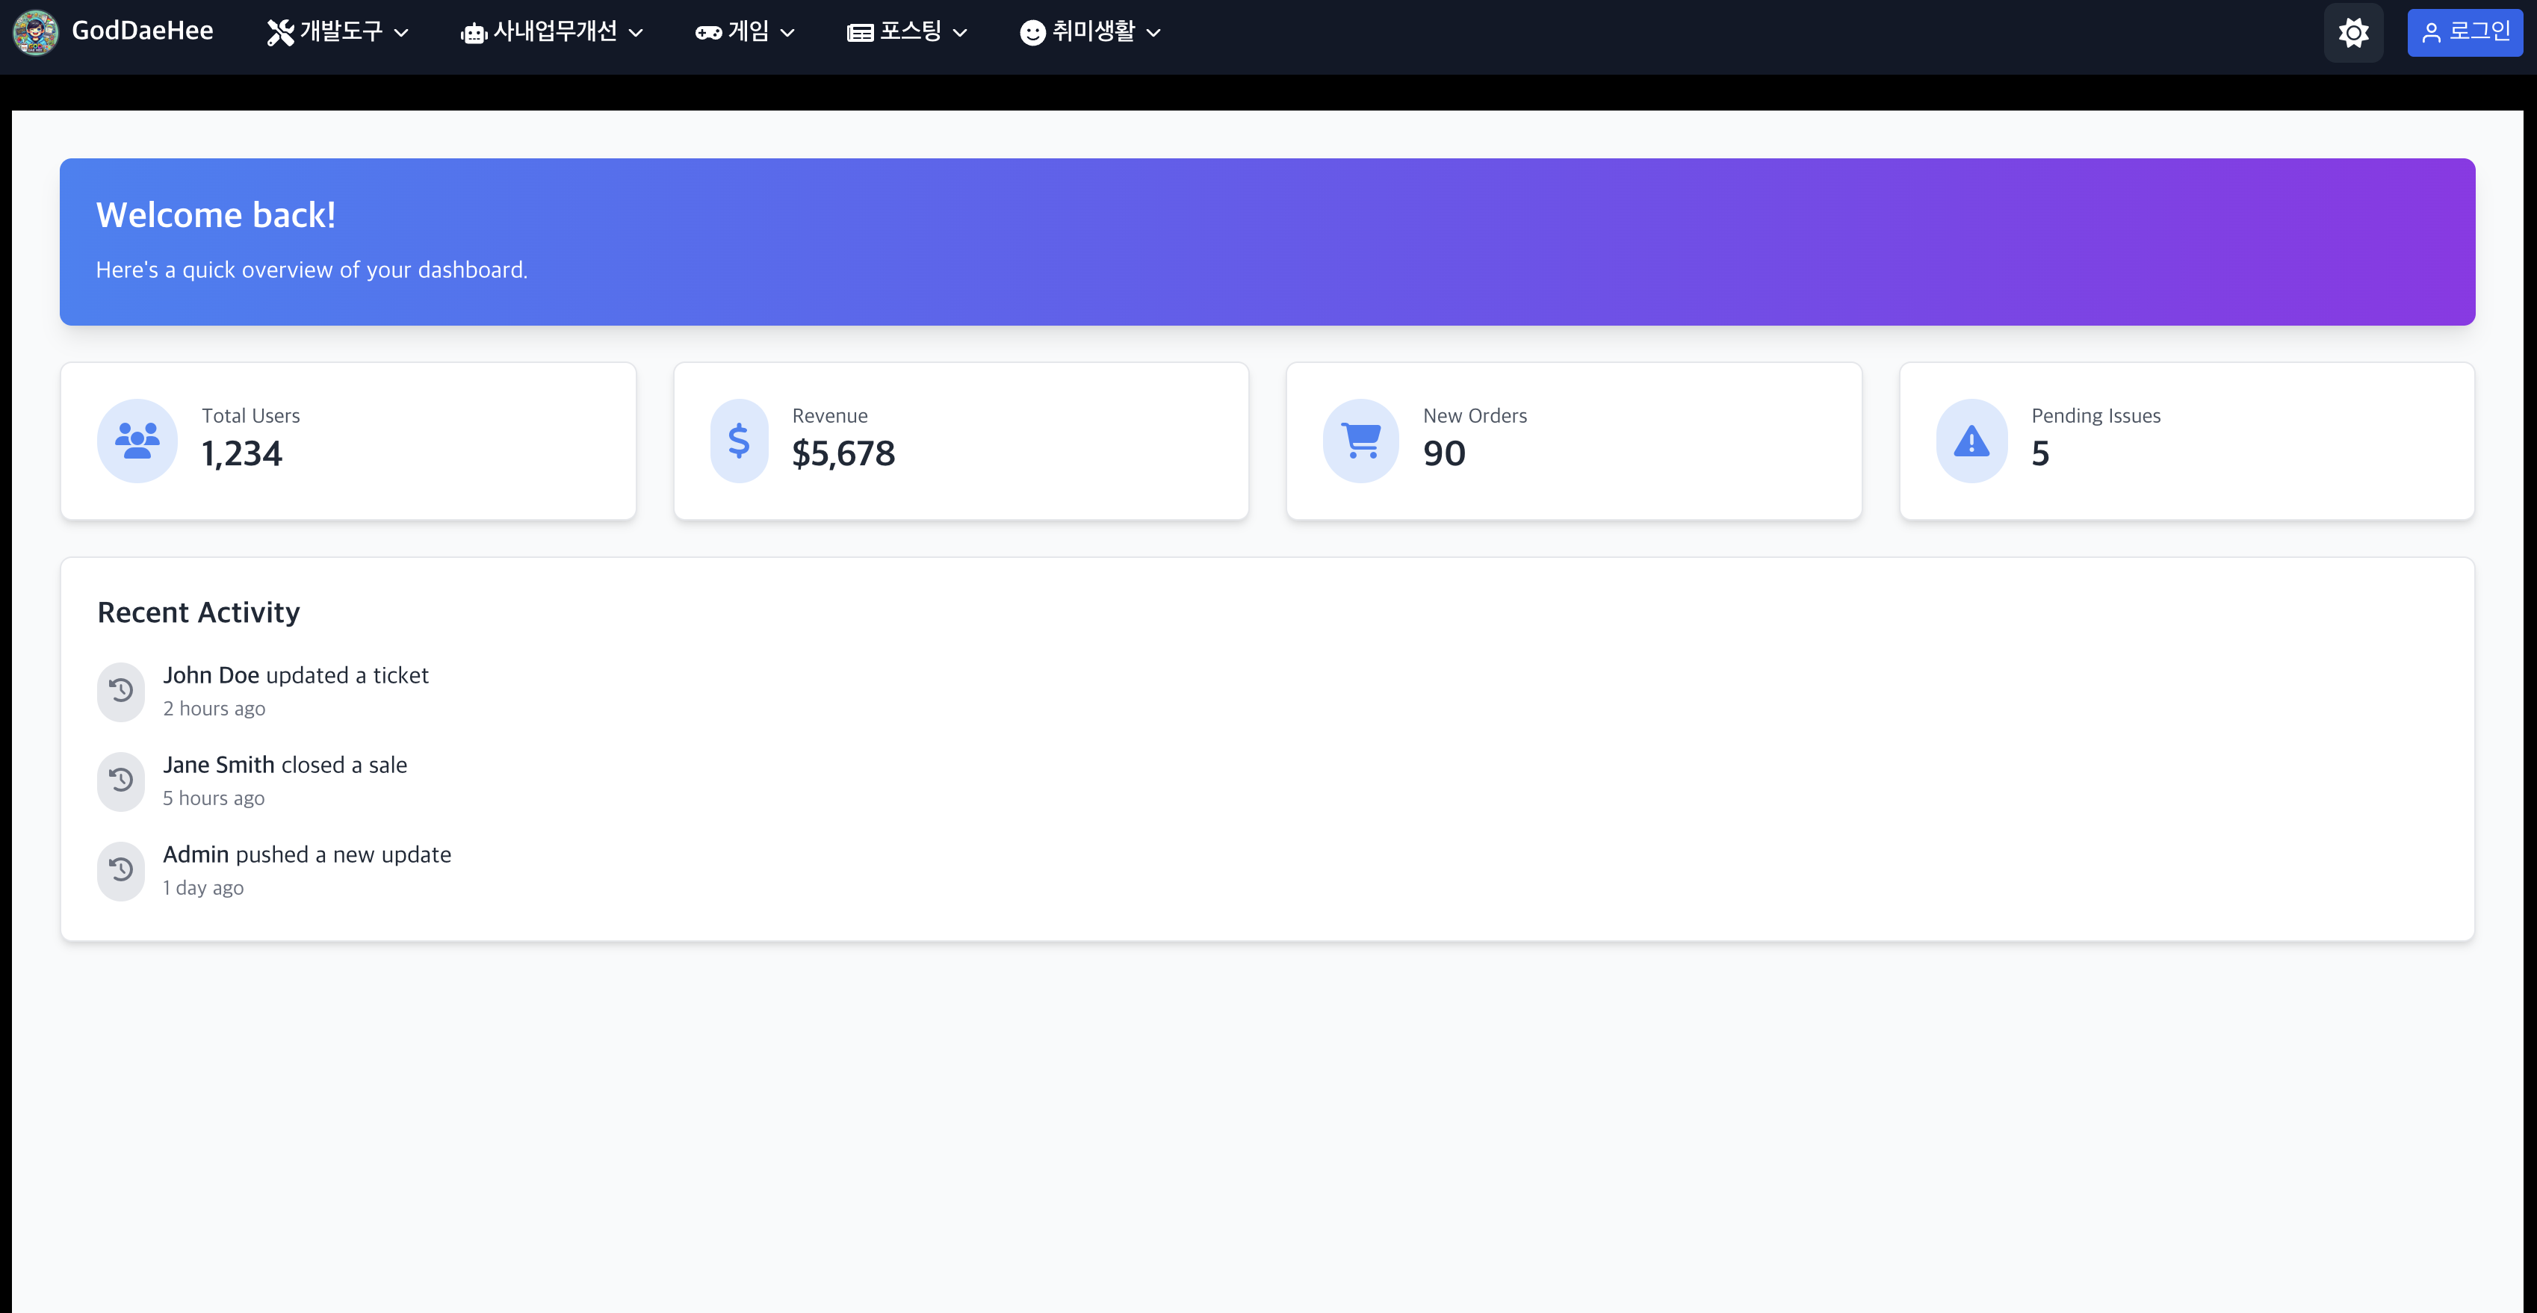Click the Revenue dollar sign icon
This screenshot has height=1313, width=2537.
coord(739,440)
